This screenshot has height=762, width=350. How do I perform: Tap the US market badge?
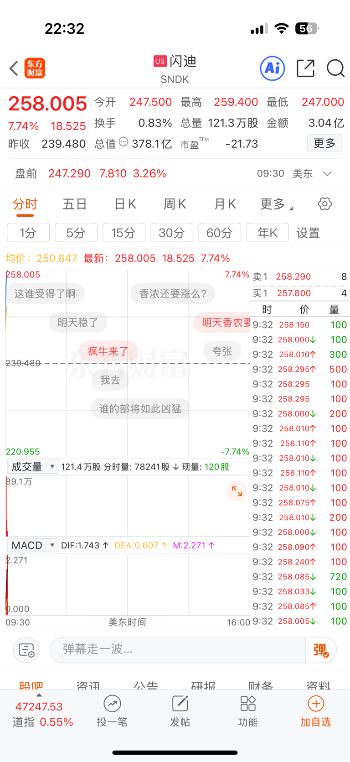[160, 61]
